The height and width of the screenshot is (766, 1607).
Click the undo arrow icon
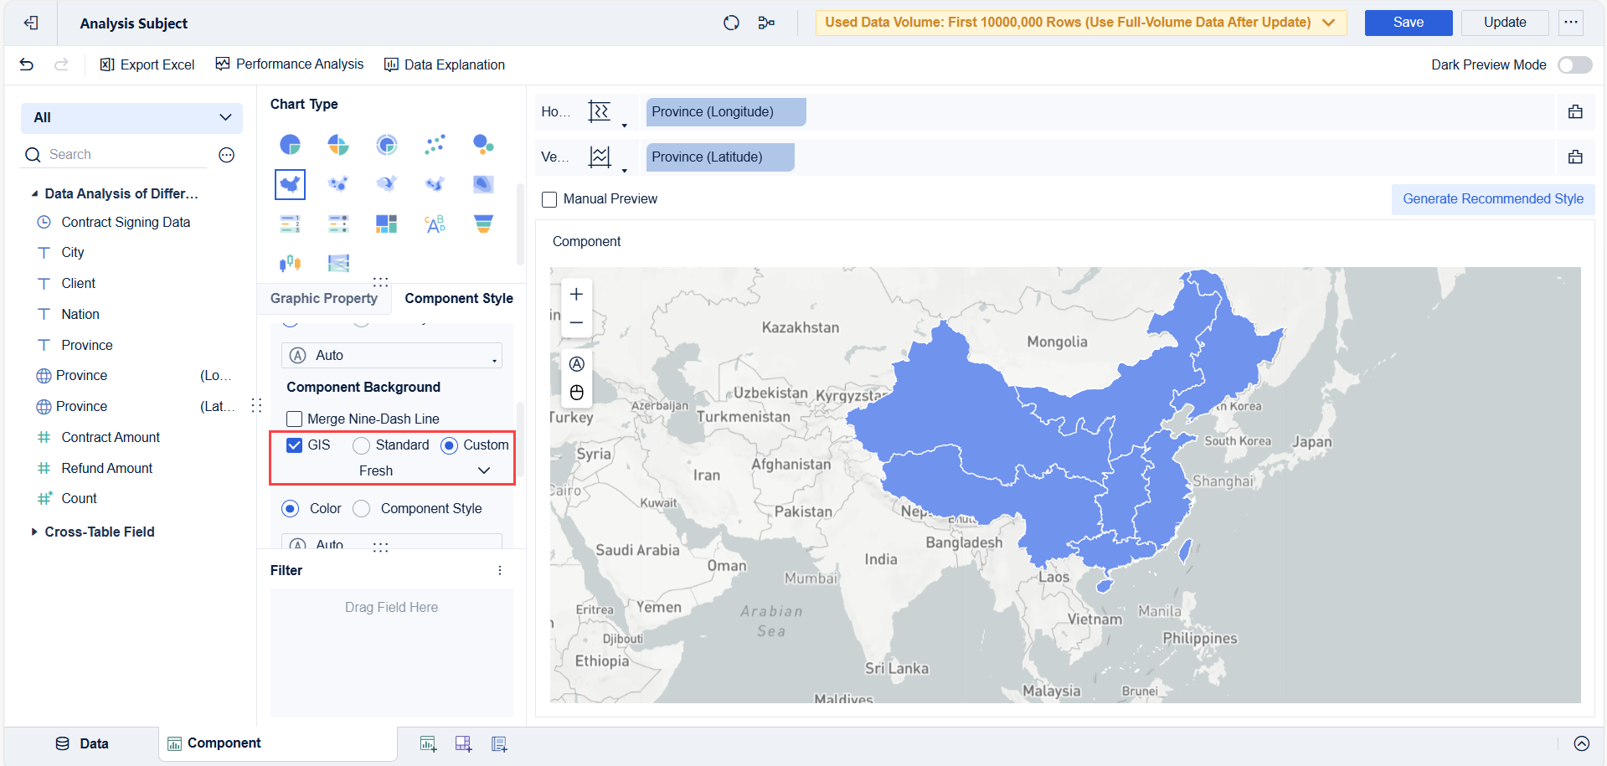coord(27,64)
